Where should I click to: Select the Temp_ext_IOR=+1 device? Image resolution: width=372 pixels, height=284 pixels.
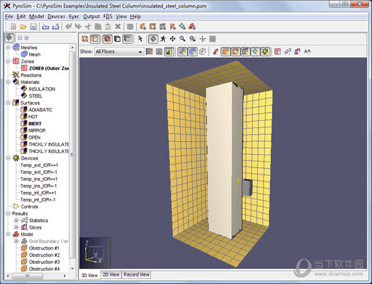coord(39,165)
